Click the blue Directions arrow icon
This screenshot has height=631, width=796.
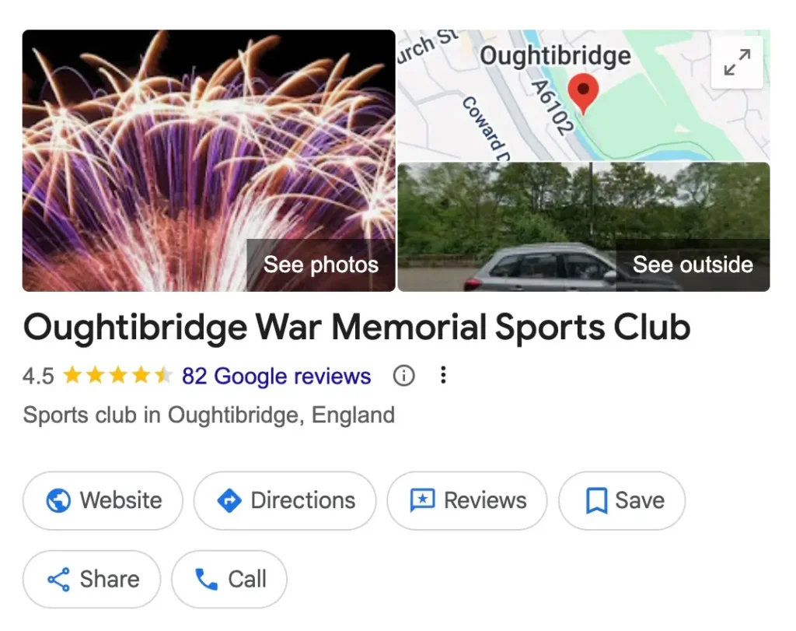click(229, 500)
